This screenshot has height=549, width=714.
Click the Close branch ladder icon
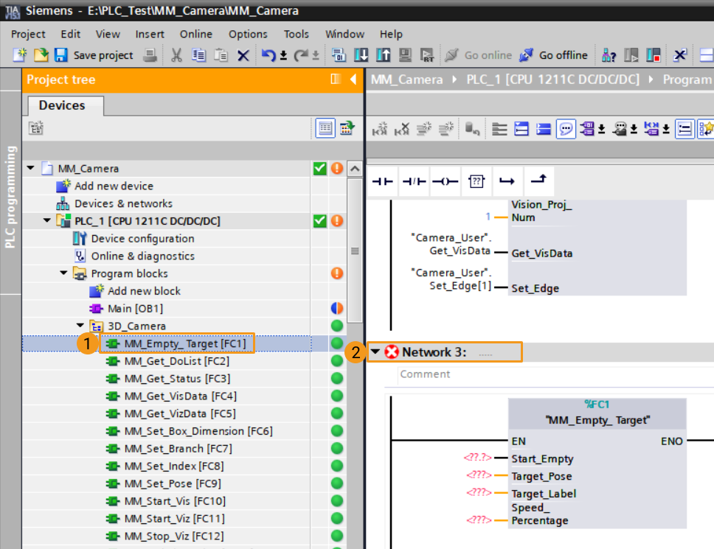[x=538, y=181]
